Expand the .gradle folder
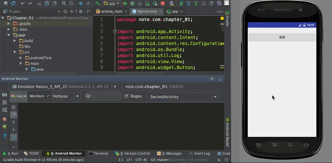Viewport: 332px width, 163px height. click(x=9, y=24)
